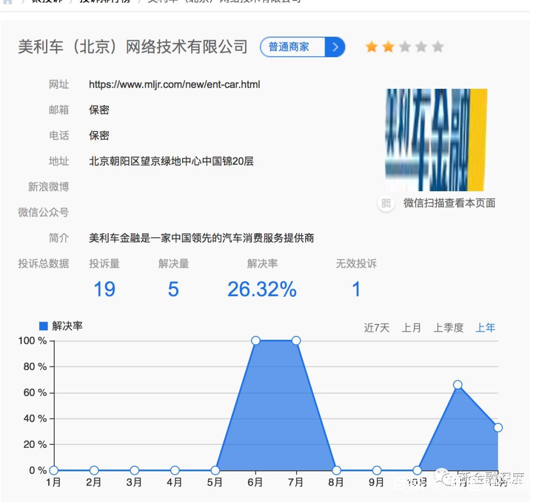542x502 pixels.
Task: Switch to the 上月 chart view
Action: pos(412,327)
